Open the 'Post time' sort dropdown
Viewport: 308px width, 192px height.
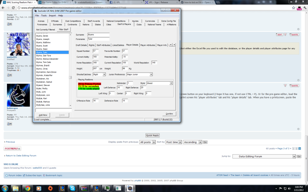tap(174, 142)
